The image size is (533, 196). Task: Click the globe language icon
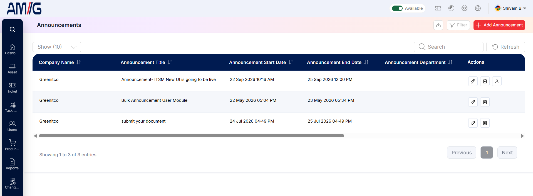pyautogui.click(x=478, y=8)
